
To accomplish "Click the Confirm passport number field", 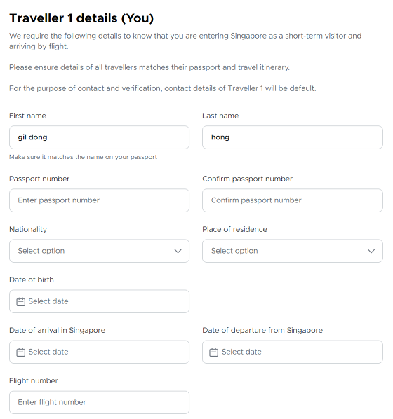I will tap(293, 200).
